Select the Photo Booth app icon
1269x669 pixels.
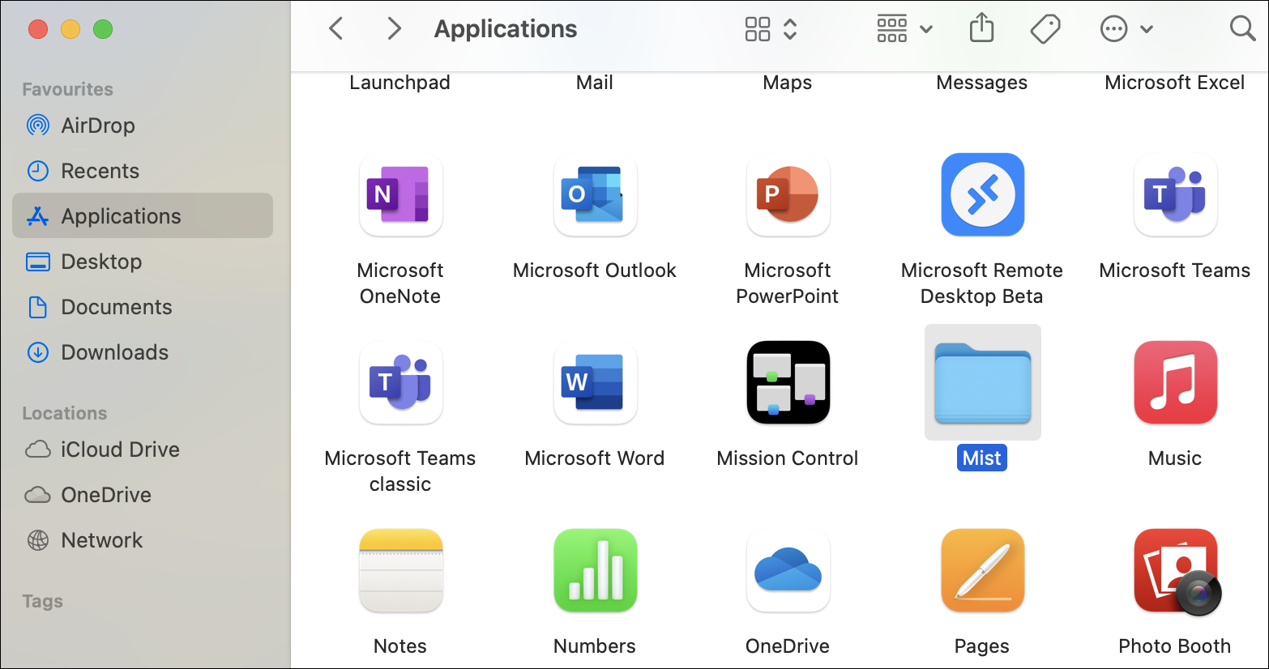click(x=1175, y=570)
